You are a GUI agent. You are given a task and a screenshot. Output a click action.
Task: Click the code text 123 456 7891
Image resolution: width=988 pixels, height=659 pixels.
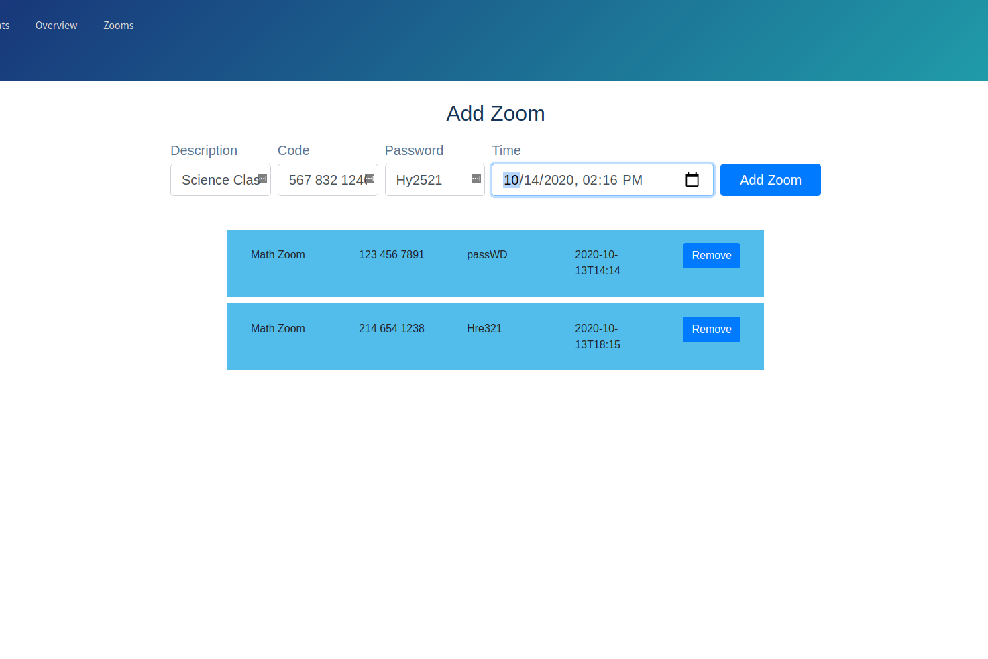392,255
